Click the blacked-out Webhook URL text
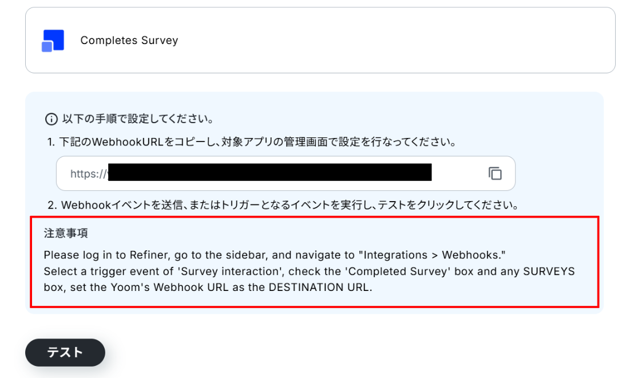Screen dimensions: 634x378 269,172
